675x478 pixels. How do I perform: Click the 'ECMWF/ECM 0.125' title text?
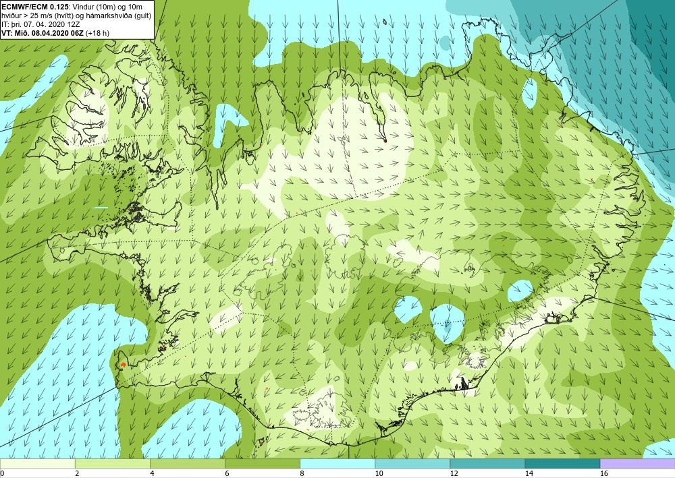point(34,7)
